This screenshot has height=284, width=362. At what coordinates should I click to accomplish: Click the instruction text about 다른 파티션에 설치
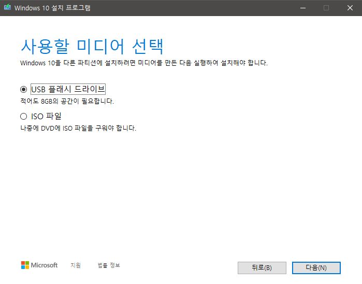(x=144, y=63)
